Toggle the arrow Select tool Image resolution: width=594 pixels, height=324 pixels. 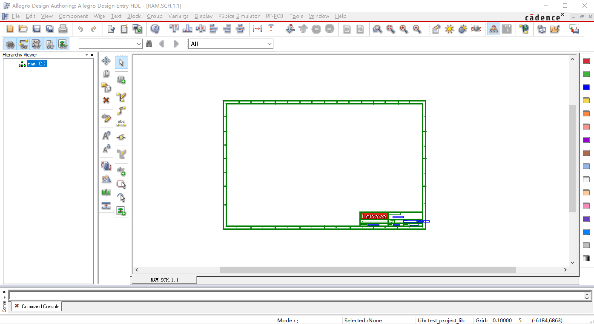pyautogui.click(x=121, y=62)
